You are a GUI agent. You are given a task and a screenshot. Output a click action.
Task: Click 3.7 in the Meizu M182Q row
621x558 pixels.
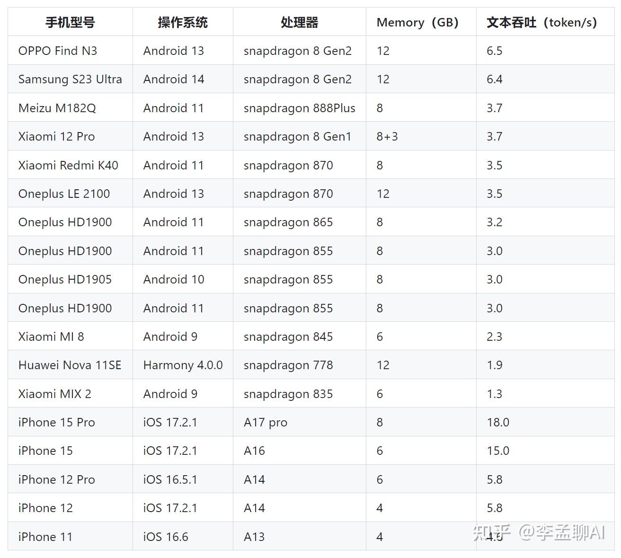coord(495,108)
